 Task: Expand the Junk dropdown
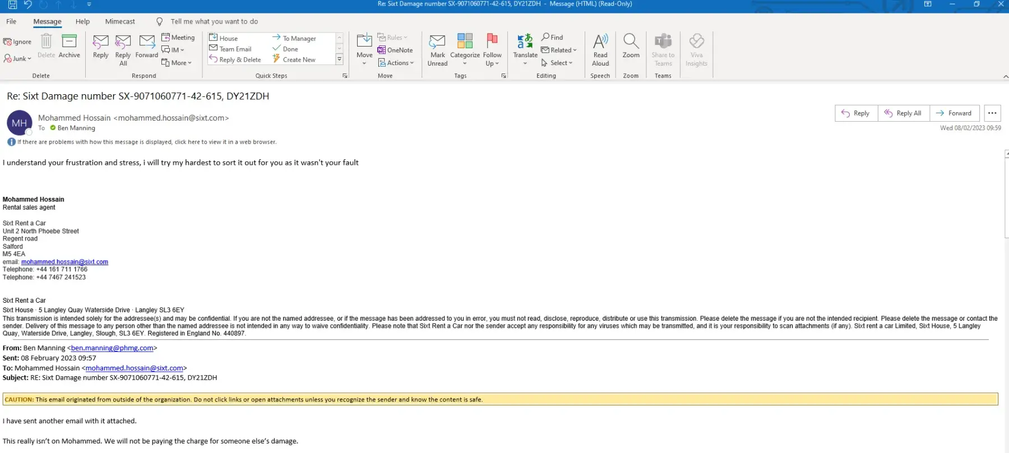click(x=17, y=58)
